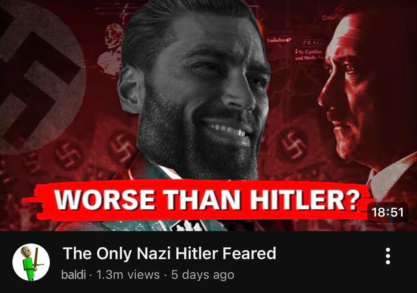Click the red-tinted man in profile
The width and height of the screenshot is (417, 293).
click(367, 104)
